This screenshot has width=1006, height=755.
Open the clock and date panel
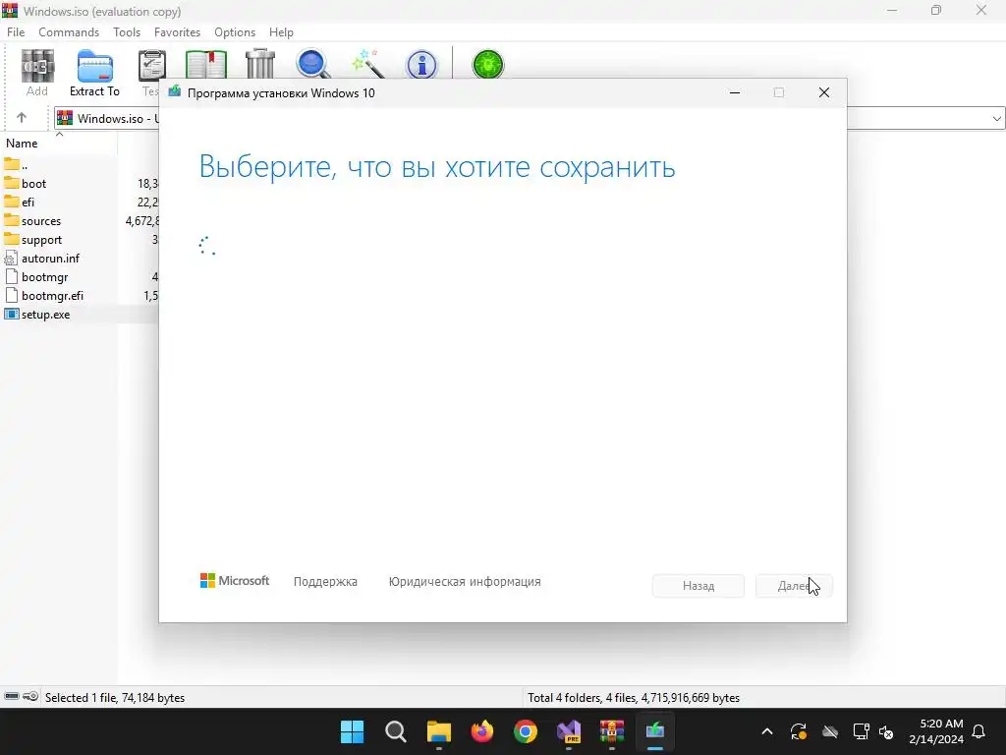[x=936, y=731]
